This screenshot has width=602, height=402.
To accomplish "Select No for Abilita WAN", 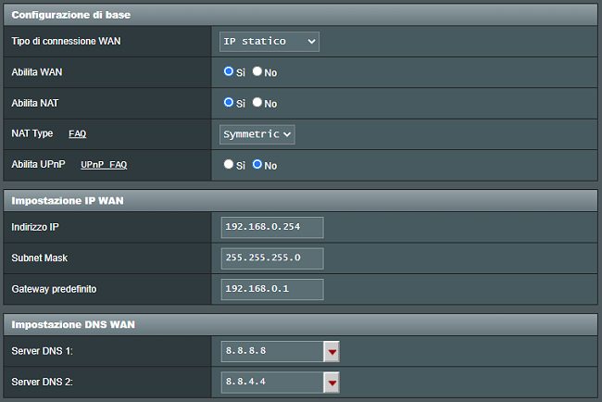I will 257,71.
